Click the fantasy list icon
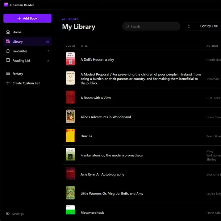 [x=8, y=74]
